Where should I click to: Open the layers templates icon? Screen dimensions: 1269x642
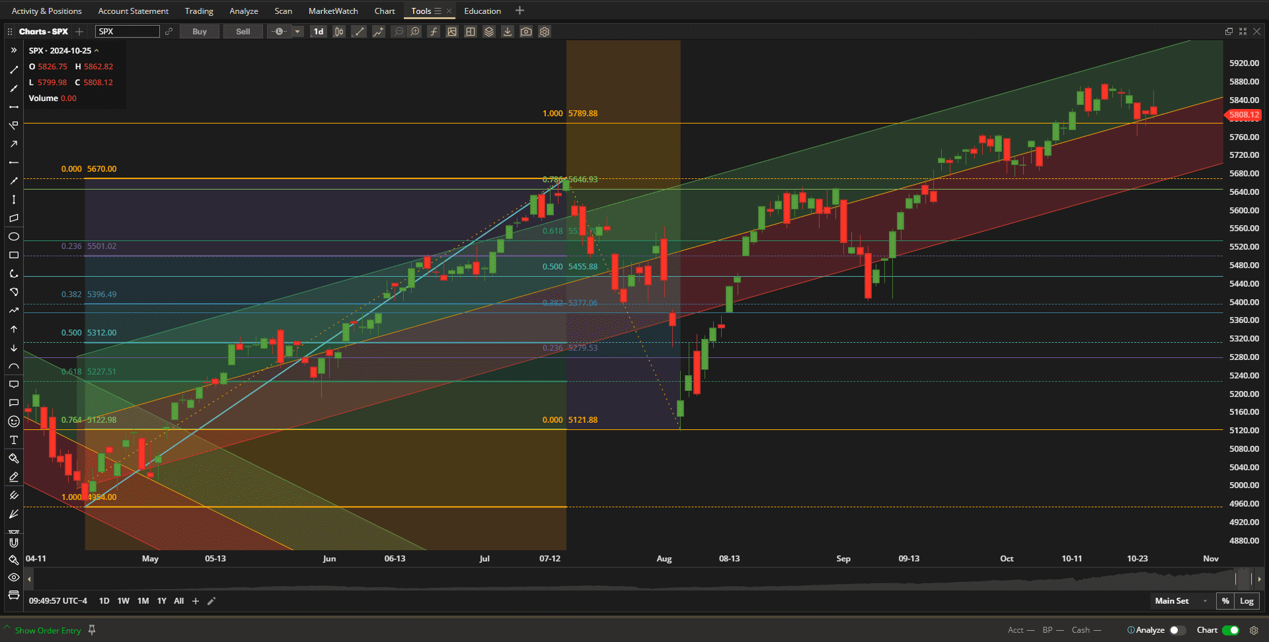point(489,32)
